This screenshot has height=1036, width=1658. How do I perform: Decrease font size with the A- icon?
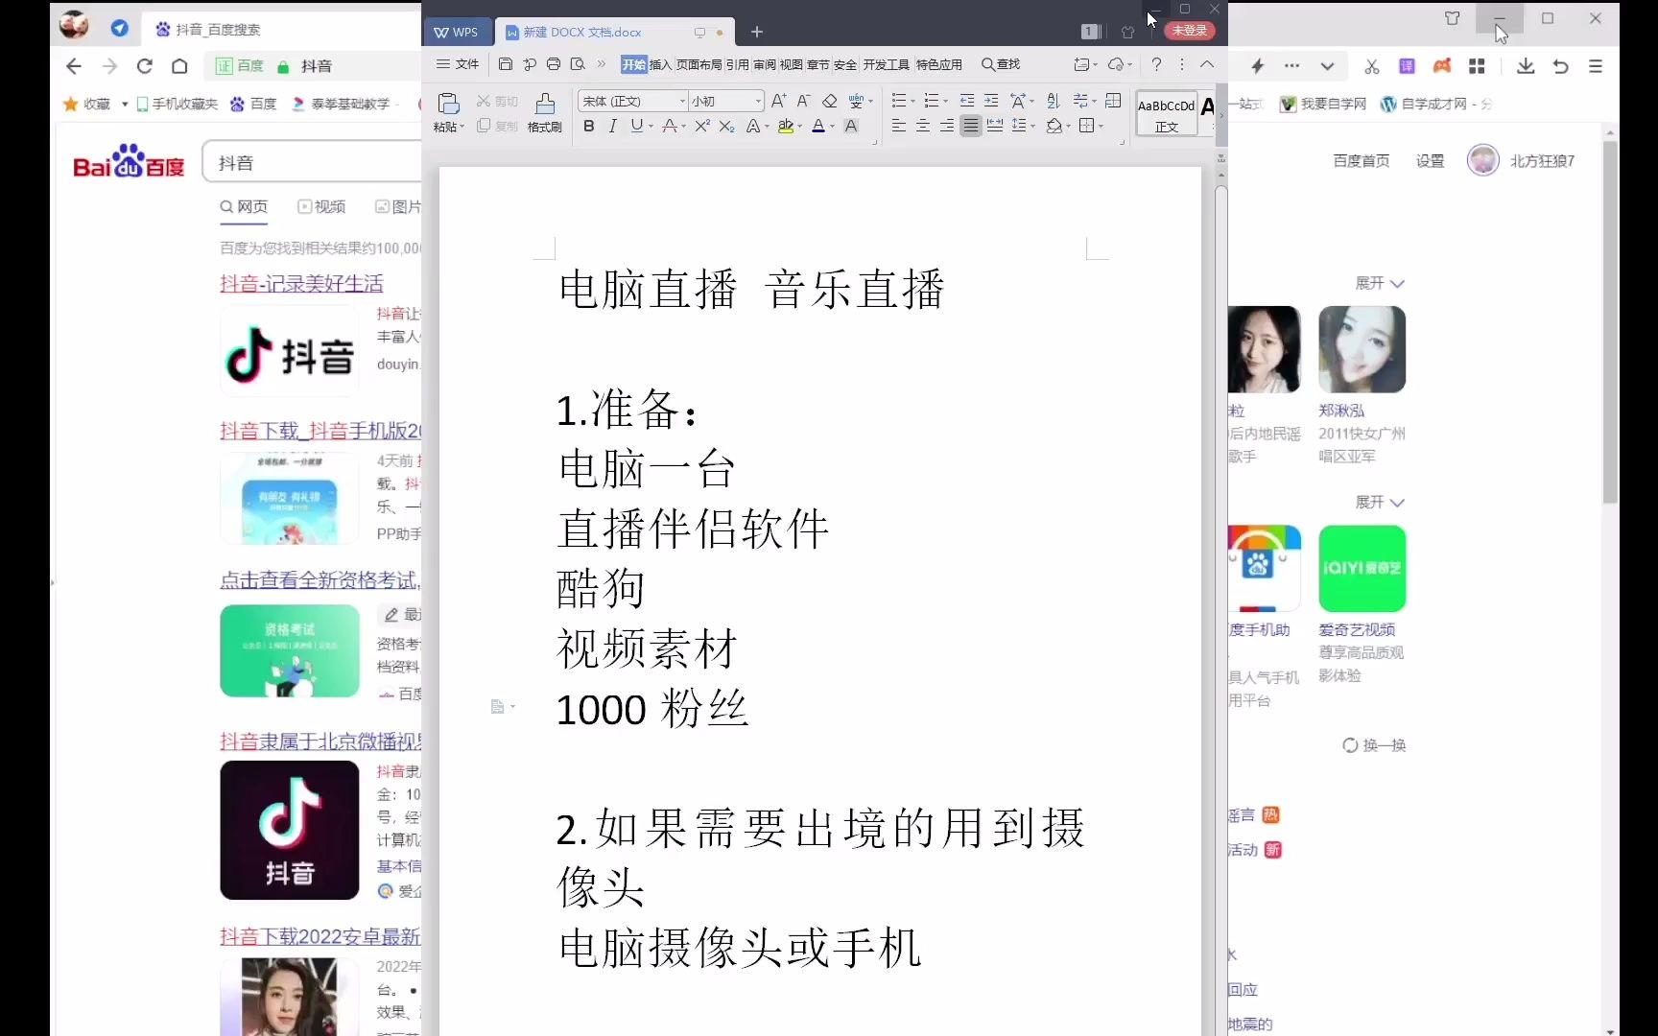pyautogui.click(x=804, y=101)
